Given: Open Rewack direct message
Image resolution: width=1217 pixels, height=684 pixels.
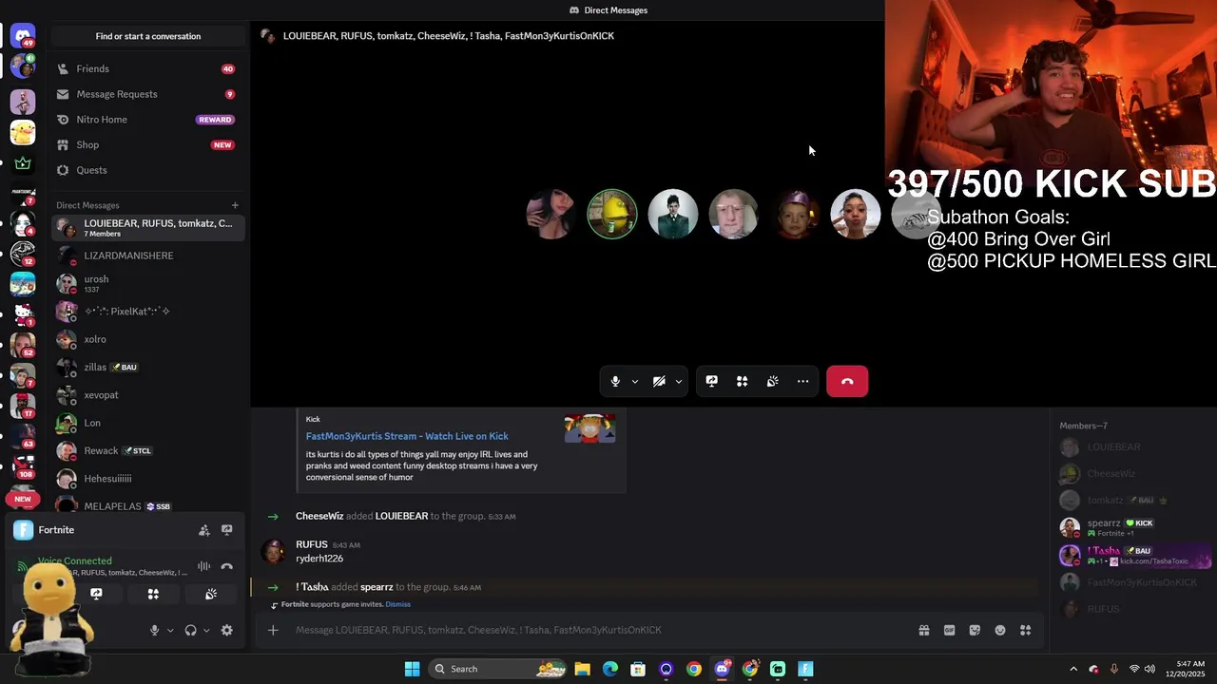Looking at the screenshot, I should 147,450.
